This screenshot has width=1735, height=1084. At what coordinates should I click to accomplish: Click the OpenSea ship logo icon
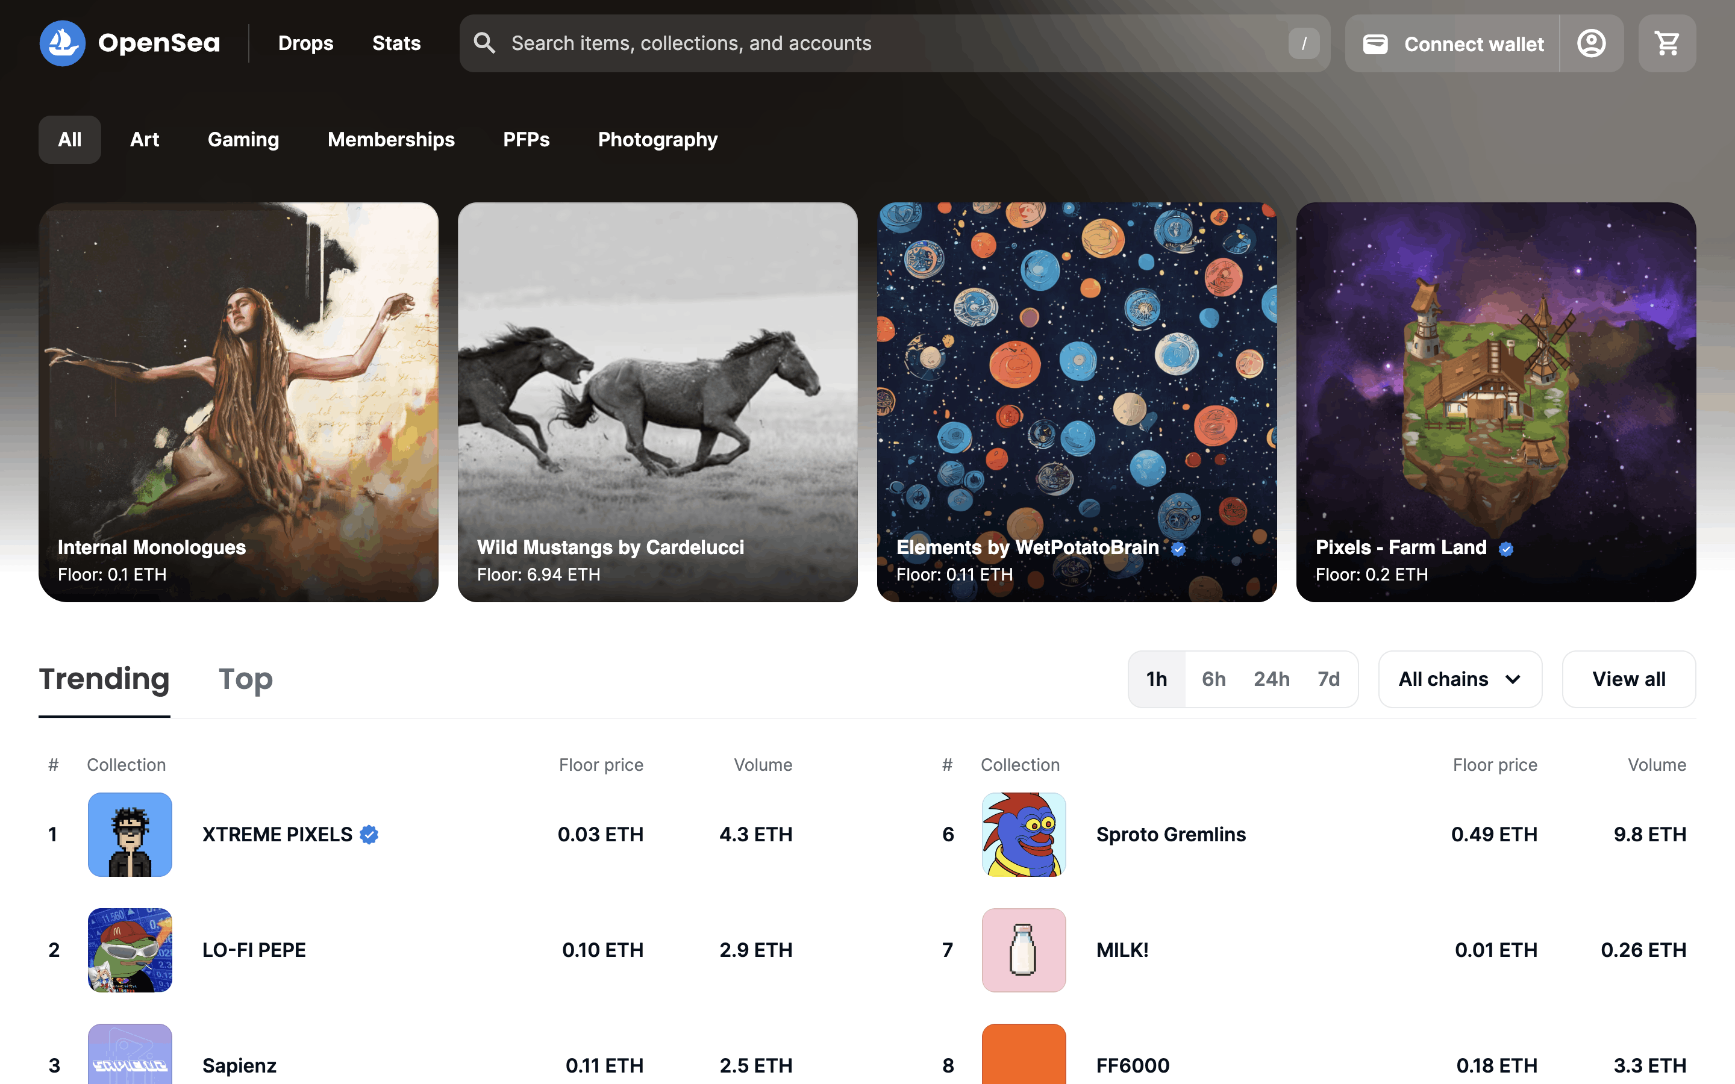(x=63, y=43)
